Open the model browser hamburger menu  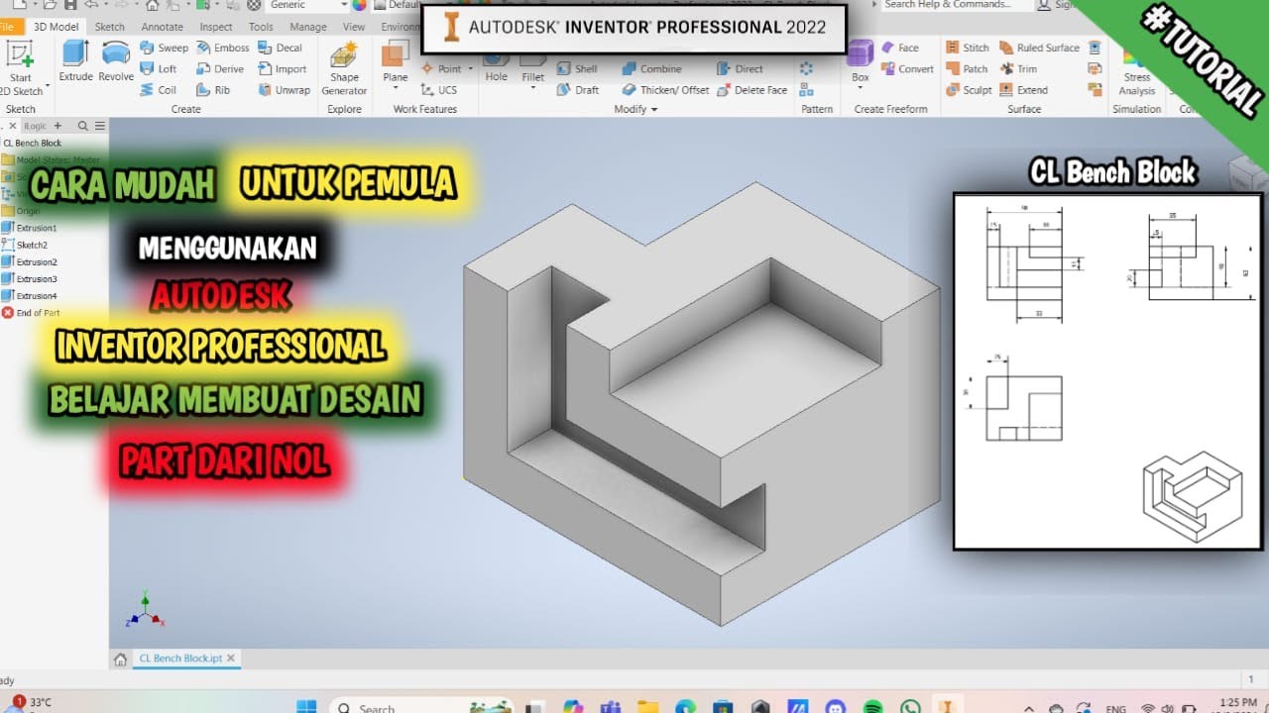click(x=100, y=126)
